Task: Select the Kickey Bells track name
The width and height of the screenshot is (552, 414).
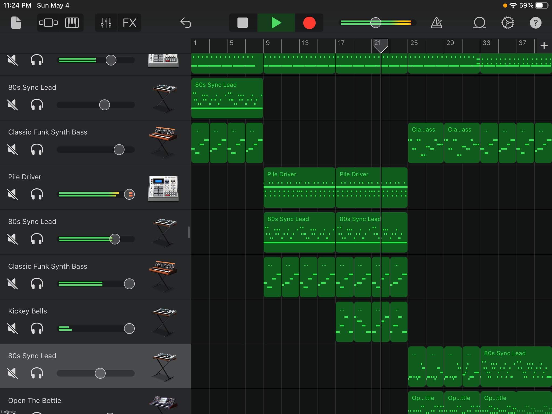Action: 27,311
